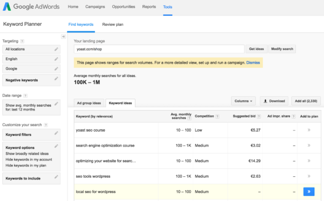The height and width of the screenshot is (201, 324).
Task: Go to the Home menu
Action: 73,7
